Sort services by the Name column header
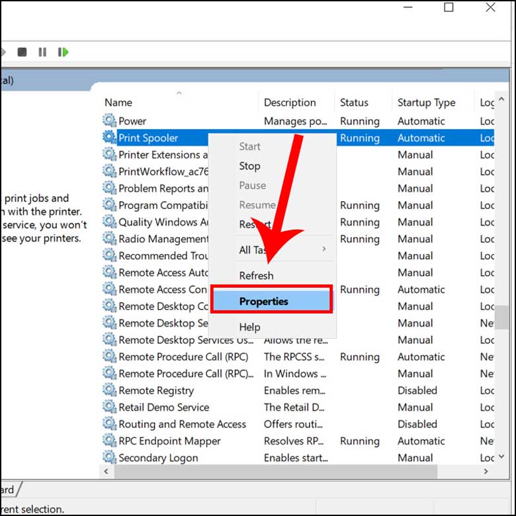 (118, 103)
